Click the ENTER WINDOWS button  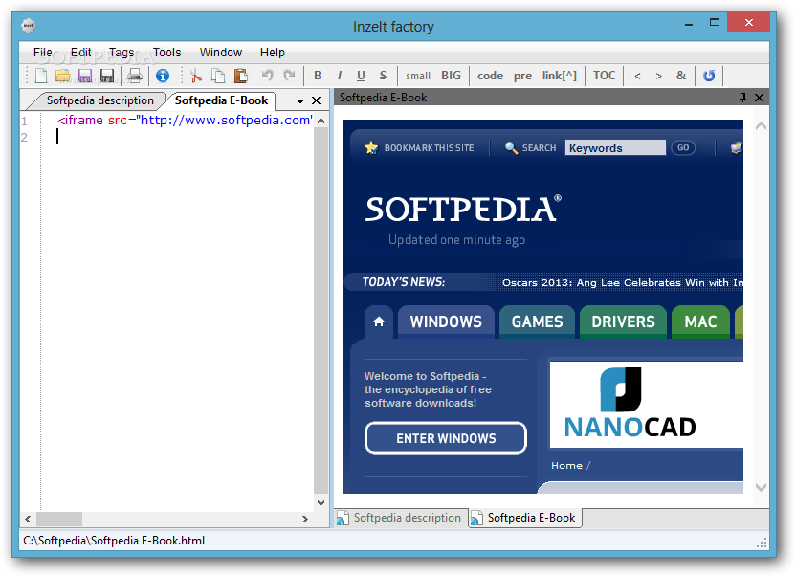[446, 438]
